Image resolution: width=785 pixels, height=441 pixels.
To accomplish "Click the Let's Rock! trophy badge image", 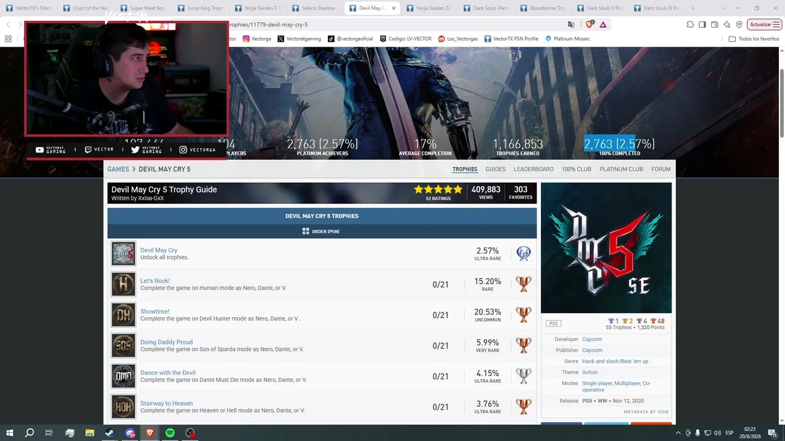I will tap(123, 284).
